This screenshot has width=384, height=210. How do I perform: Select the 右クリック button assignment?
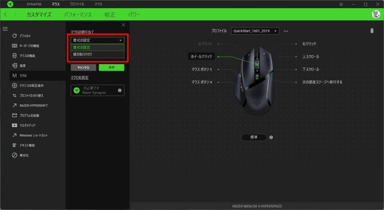coord(309,44)
